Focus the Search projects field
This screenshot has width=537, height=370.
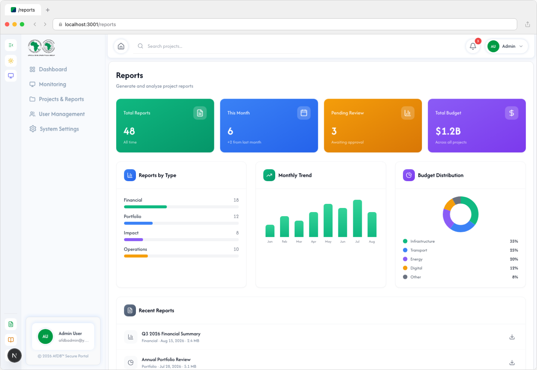point(217,46)
